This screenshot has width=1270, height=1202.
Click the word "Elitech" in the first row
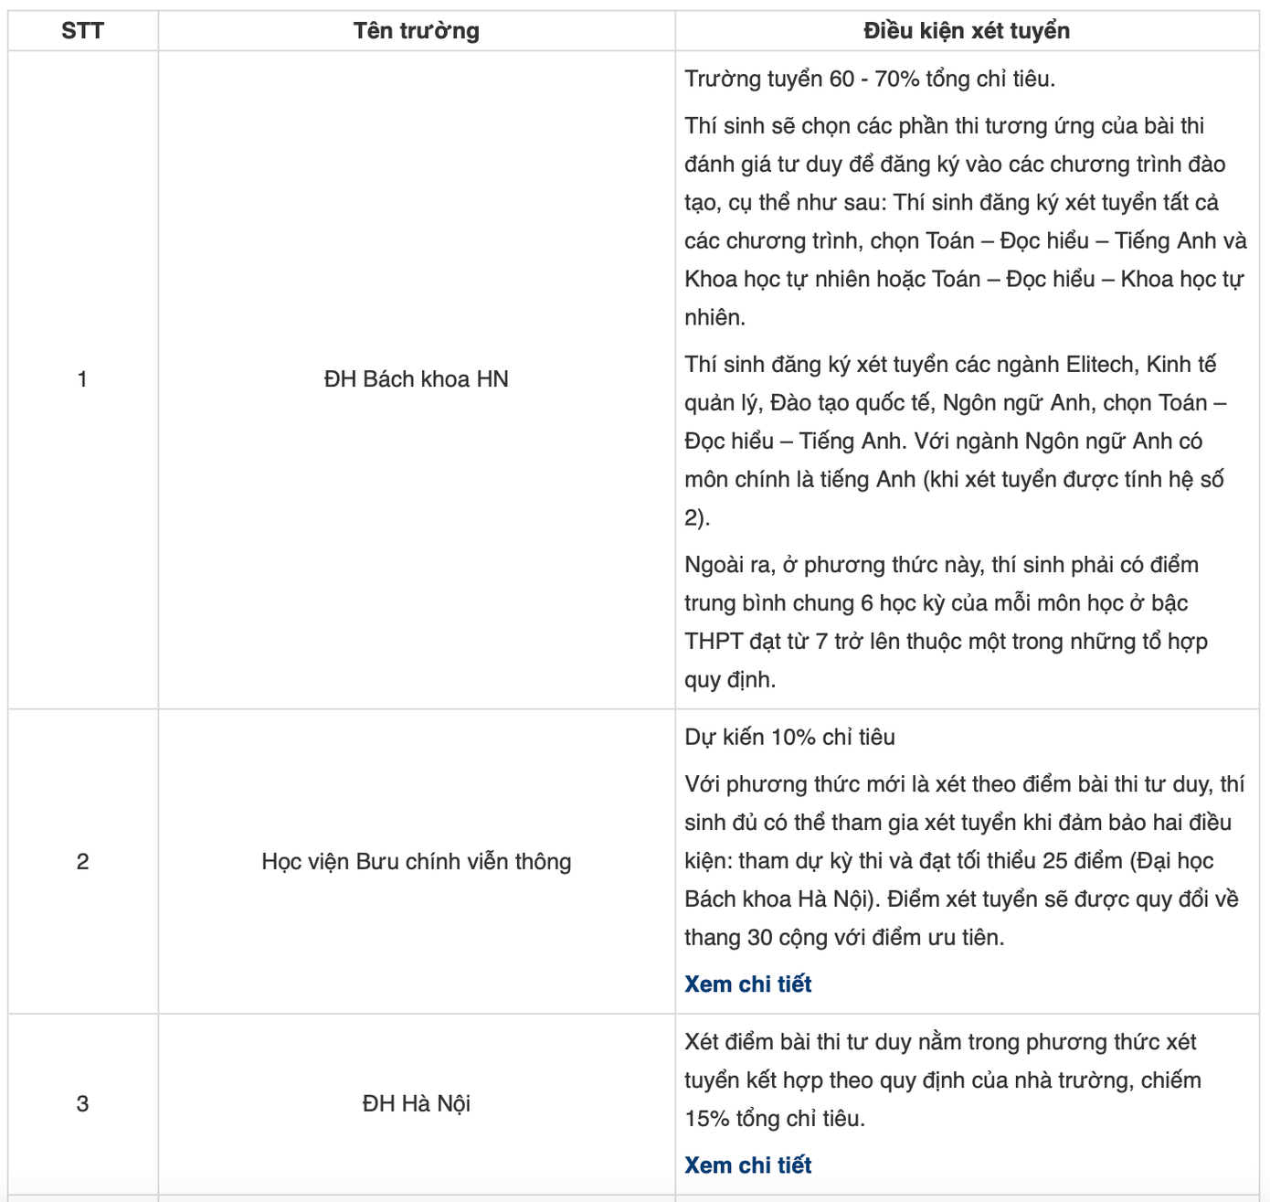pyautogui.click(x=1100, y=365)
